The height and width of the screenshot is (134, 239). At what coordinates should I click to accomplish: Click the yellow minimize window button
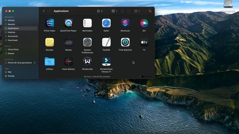point(10,11)
